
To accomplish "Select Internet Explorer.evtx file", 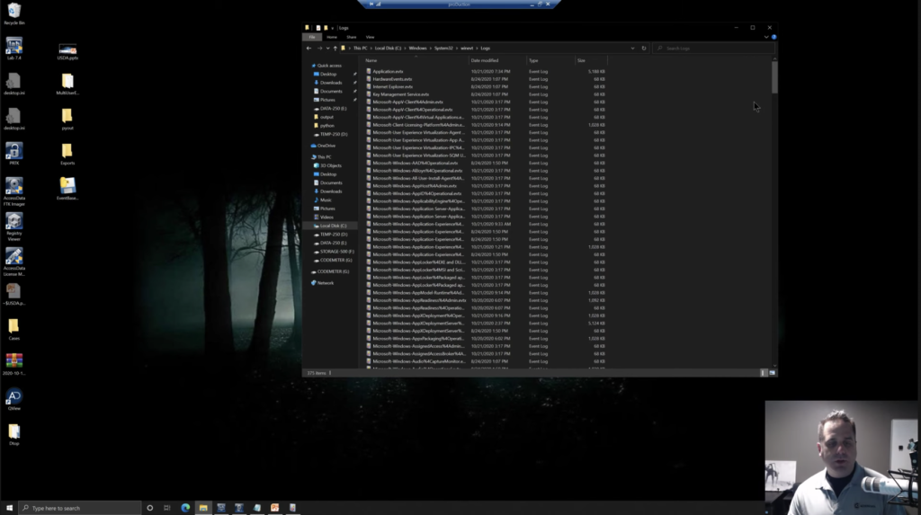I will click(392, 87).
